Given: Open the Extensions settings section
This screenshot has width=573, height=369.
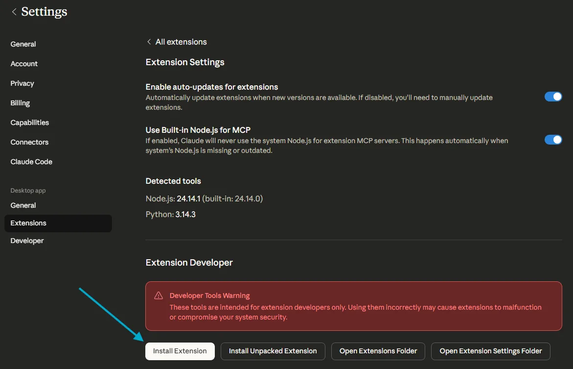Looking at the screenshot, I should [28, 223].
